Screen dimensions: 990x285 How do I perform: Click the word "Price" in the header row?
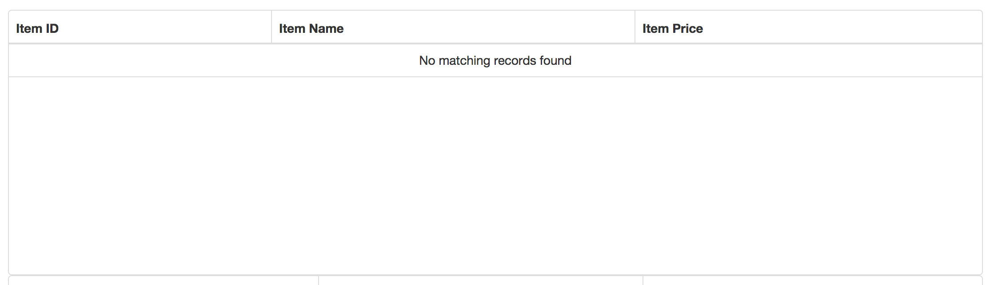coord(688,28)
